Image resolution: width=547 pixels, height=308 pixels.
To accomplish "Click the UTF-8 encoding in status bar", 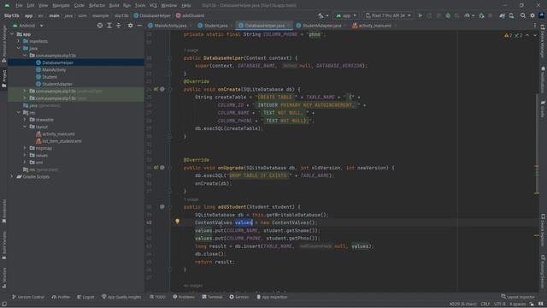I will pyautogui.click(x=499, y=305).
